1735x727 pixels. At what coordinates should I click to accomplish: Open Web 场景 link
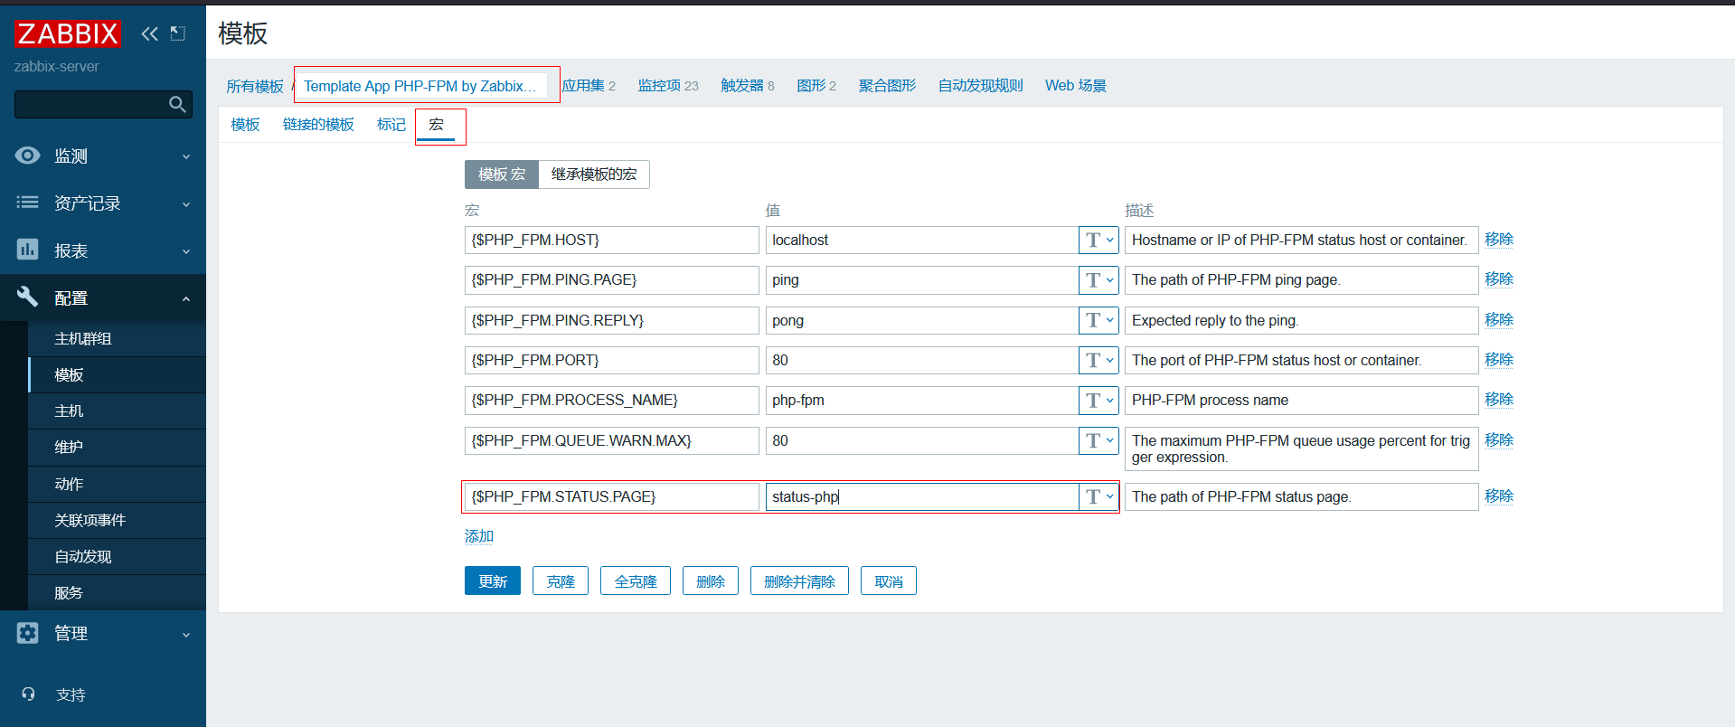pyautogui.click(x=1076, y=86)
